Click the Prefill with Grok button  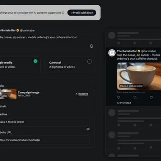(82, 13)
